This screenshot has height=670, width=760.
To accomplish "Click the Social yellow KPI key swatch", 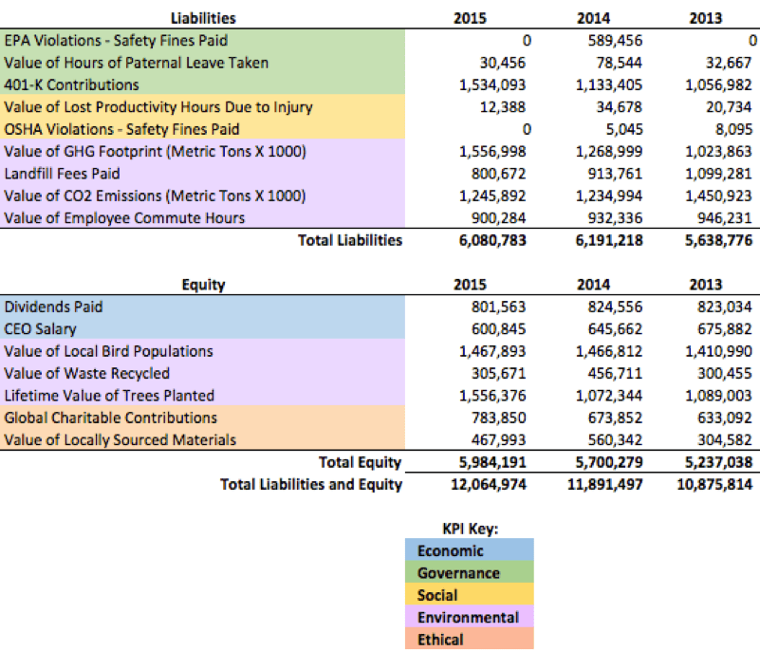I will (x=469, y=596).
